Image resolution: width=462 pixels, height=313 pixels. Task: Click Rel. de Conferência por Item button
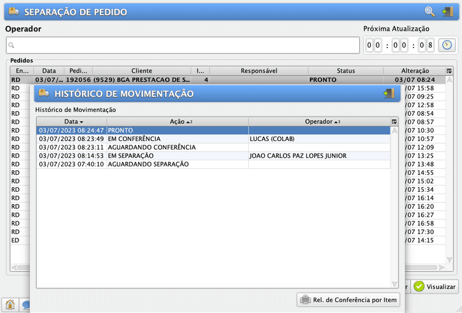pos(348,299)
